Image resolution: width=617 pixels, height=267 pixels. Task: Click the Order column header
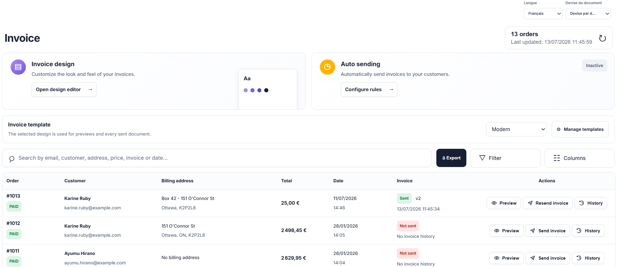13,181
